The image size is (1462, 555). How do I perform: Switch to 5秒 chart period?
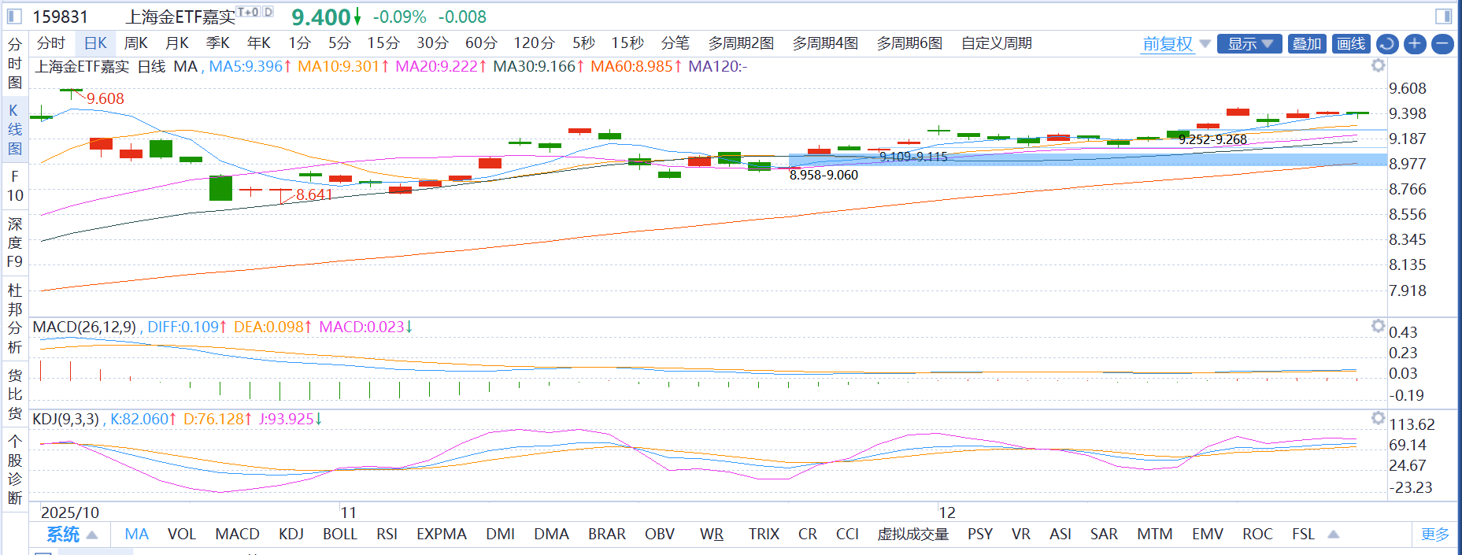pyautogui.click(x=583, y=43)
